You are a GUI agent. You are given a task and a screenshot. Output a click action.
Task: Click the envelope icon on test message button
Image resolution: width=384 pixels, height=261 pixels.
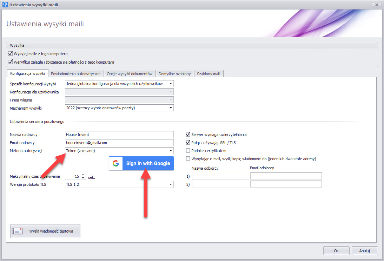click(x=18, y=231)
